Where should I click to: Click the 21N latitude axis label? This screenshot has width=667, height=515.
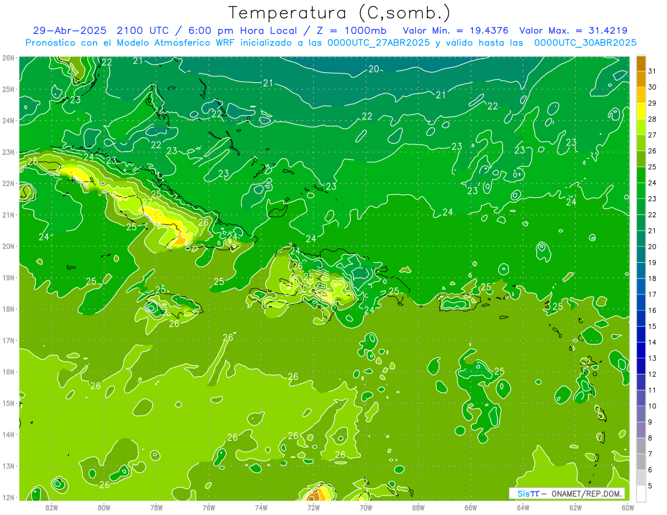point(8,215)
